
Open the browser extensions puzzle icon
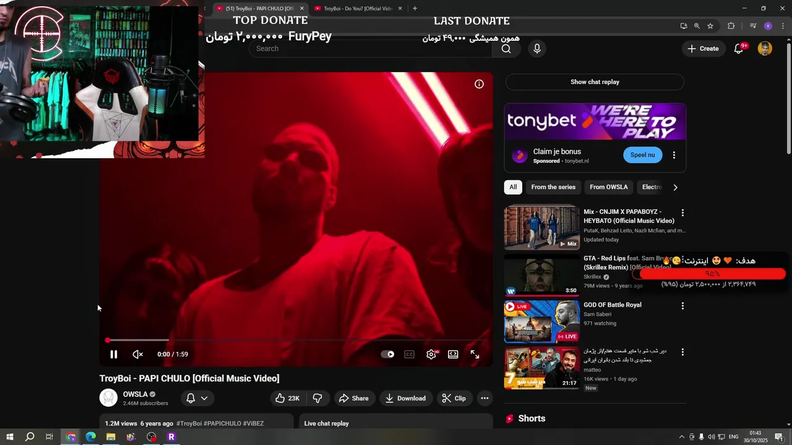pyautogui.click(x=731, y=26)
